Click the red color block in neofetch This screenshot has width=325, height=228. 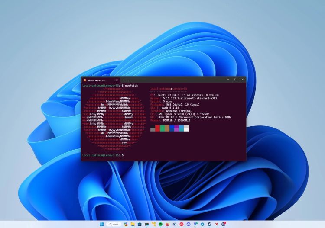point(157,128)
